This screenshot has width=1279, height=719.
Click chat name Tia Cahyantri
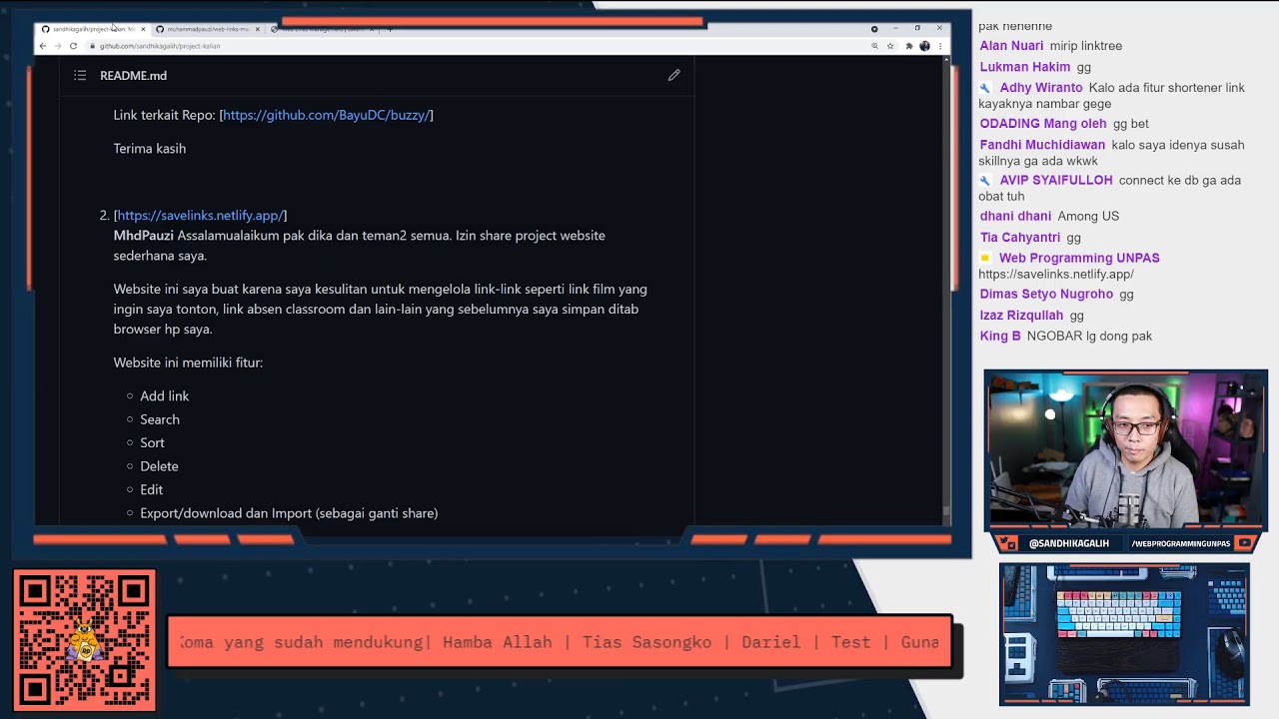(1019, 238)
